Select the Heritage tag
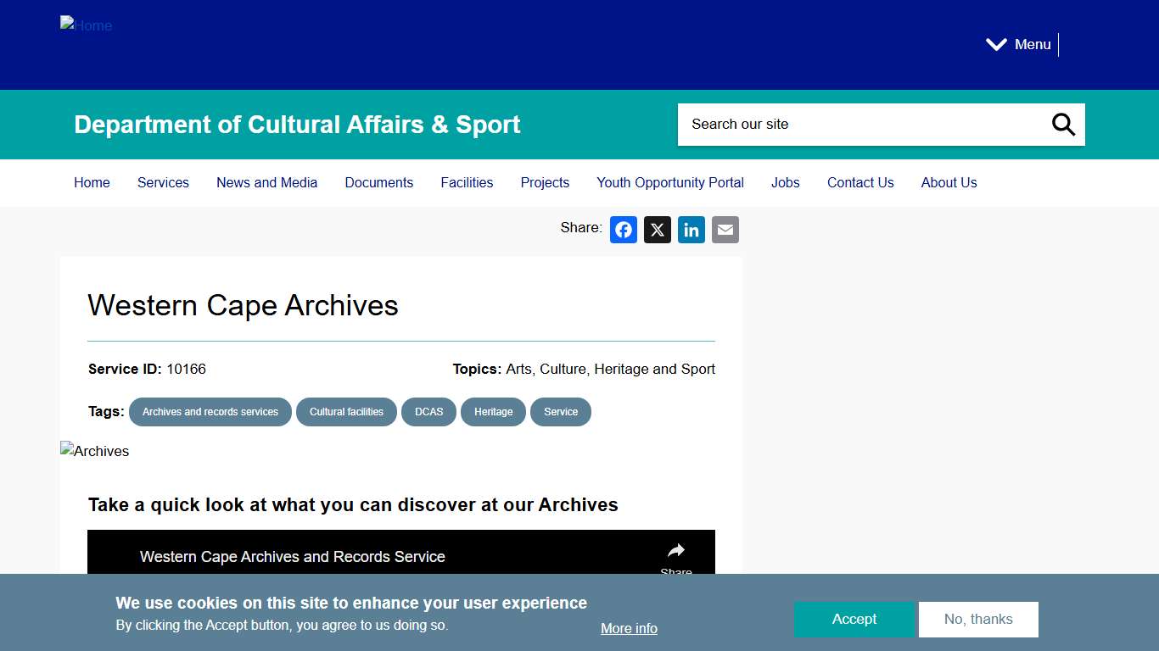This screenshot has height=651, width=1159. (493, 412)
